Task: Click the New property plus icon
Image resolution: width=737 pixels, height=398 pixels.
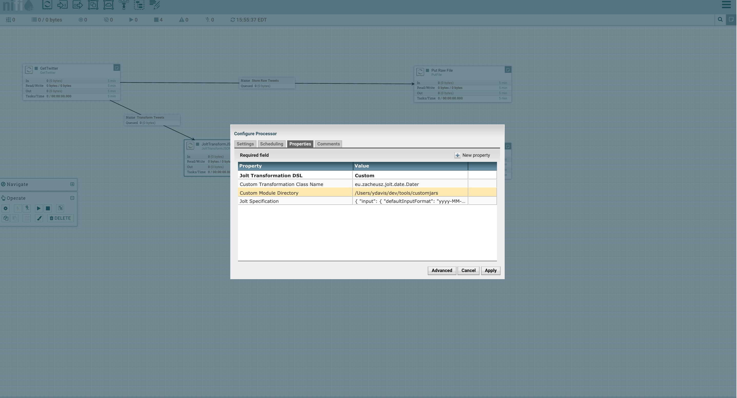Action: (457, 155)
